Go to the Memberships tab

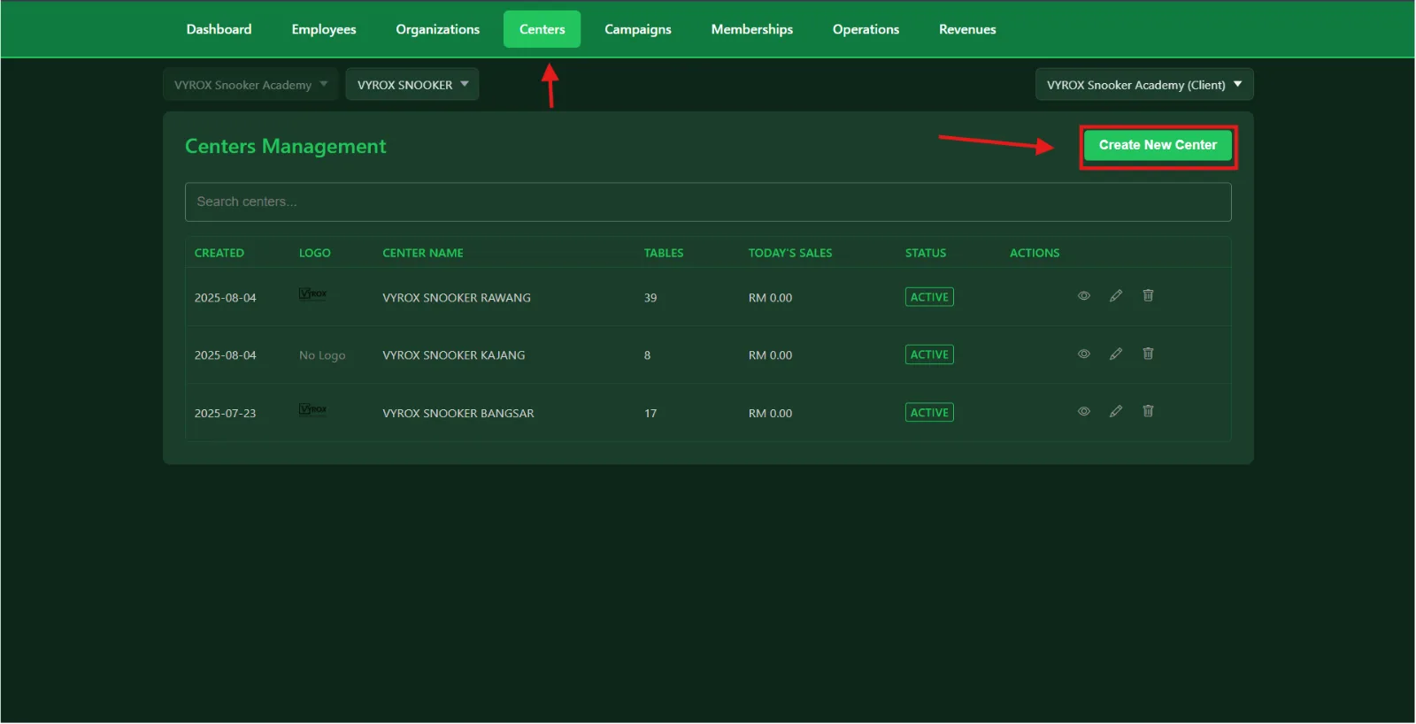tap(752, 29)
